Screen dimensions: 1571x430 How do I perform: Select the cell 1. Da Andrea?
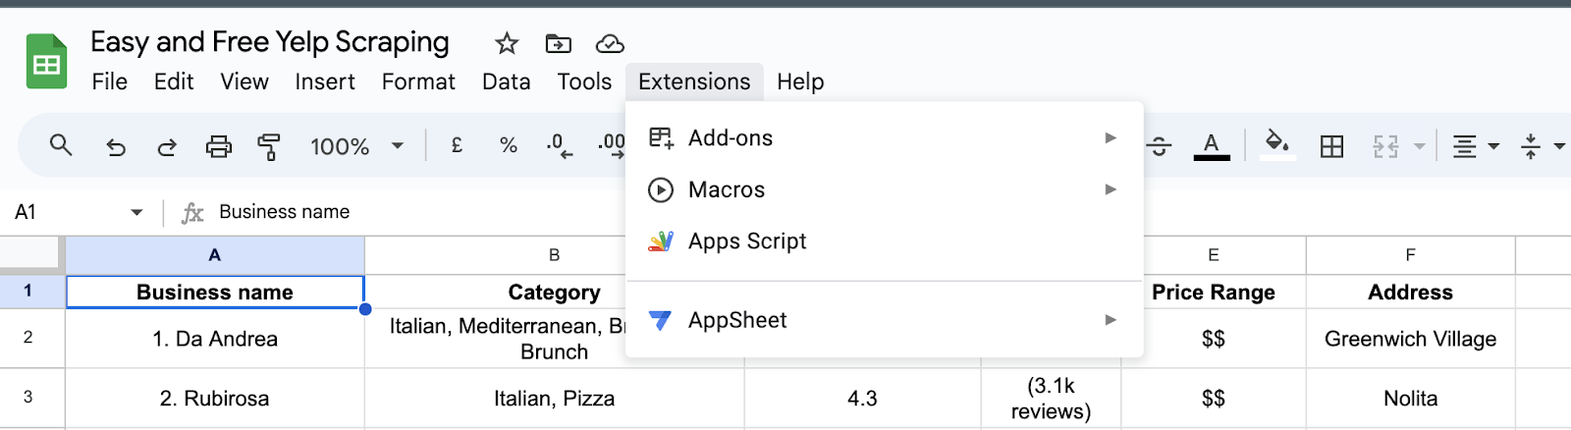(215, 339)
